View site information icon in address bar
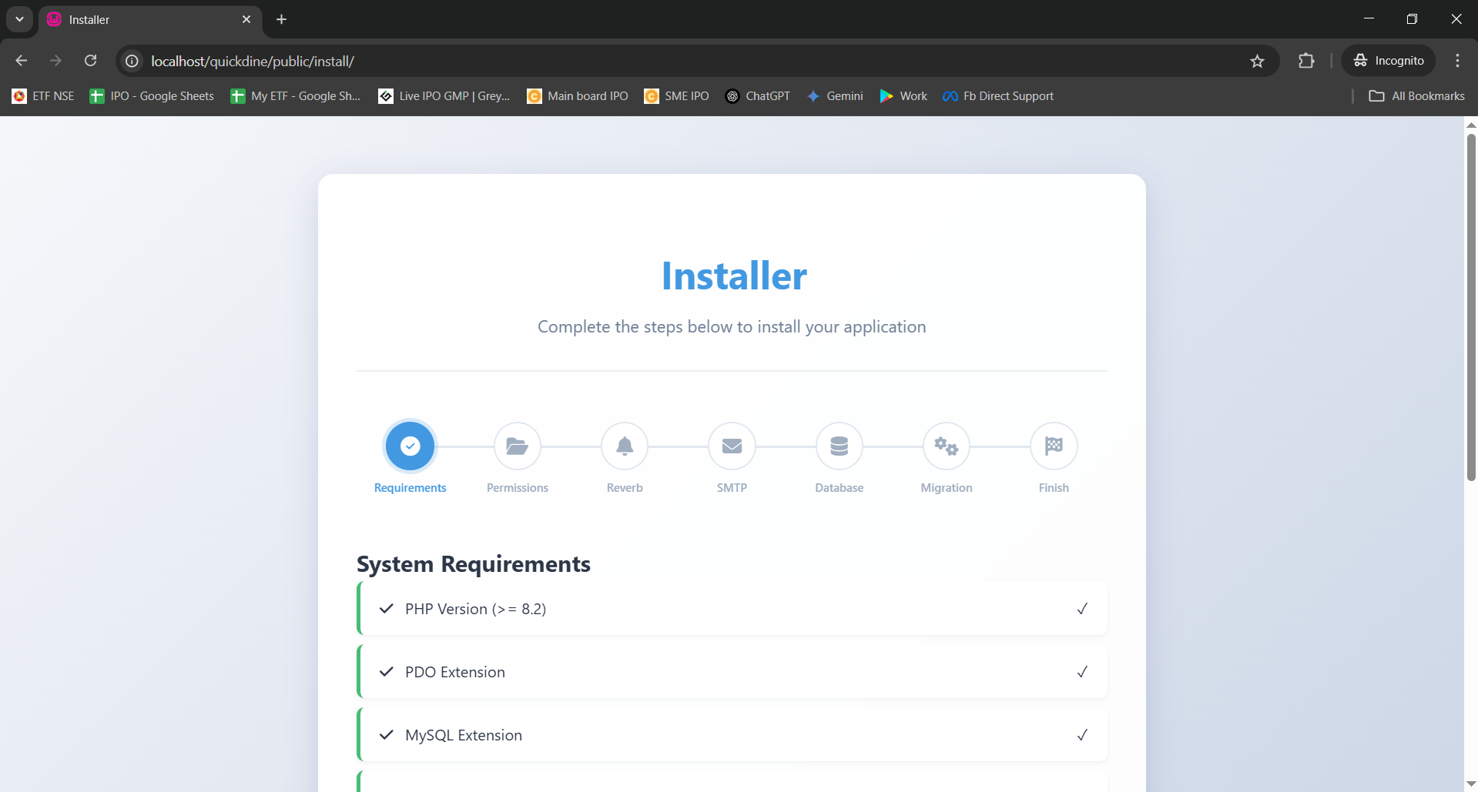Viewport: 1478px width, 792px height. [132, 61]
